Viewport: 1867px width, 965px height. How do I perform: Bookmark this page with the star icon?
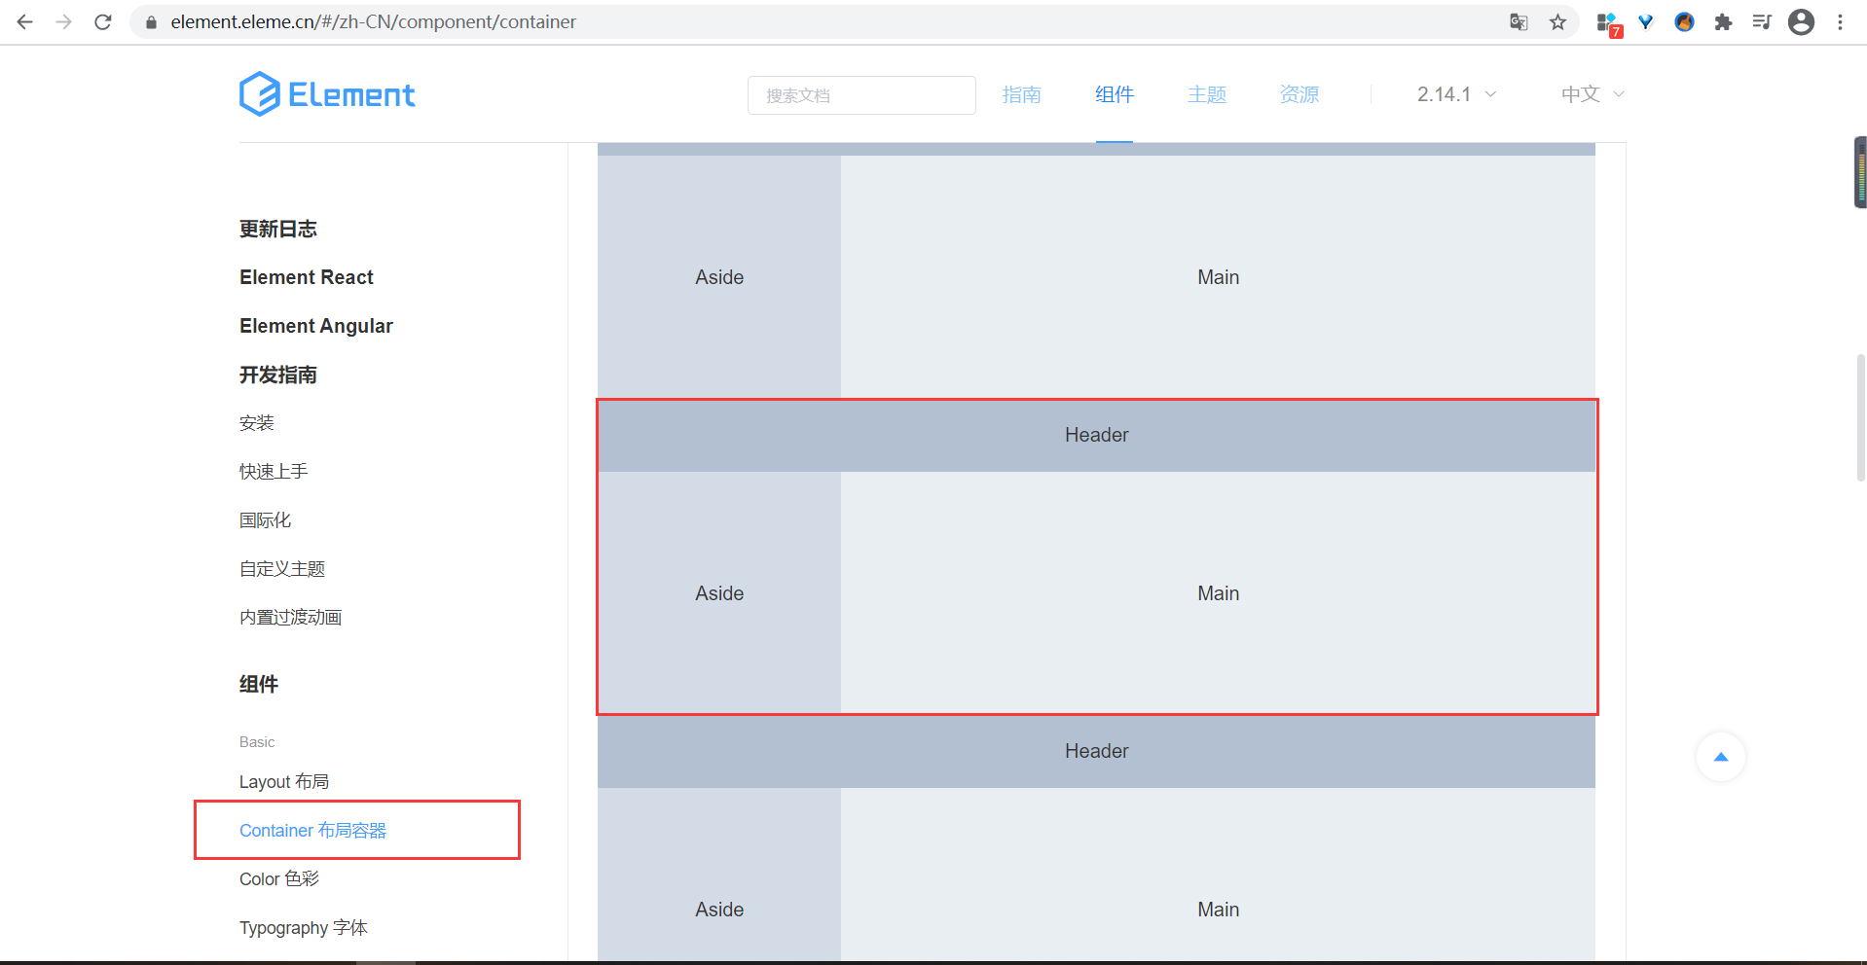coord(1557,21)
